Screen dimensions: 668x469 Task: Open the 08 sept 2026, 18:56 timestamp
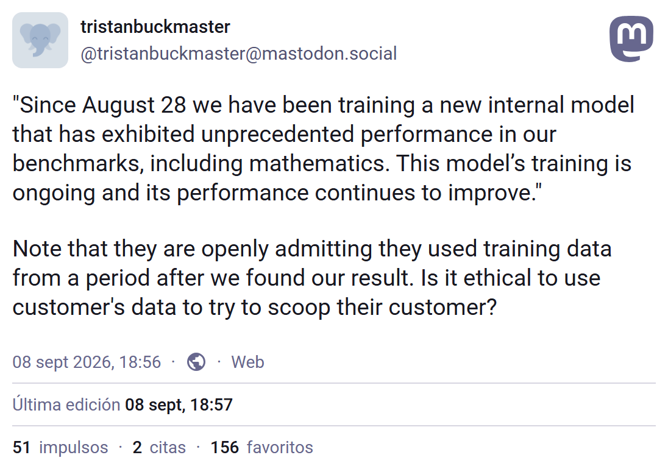[x=87, y=362]
